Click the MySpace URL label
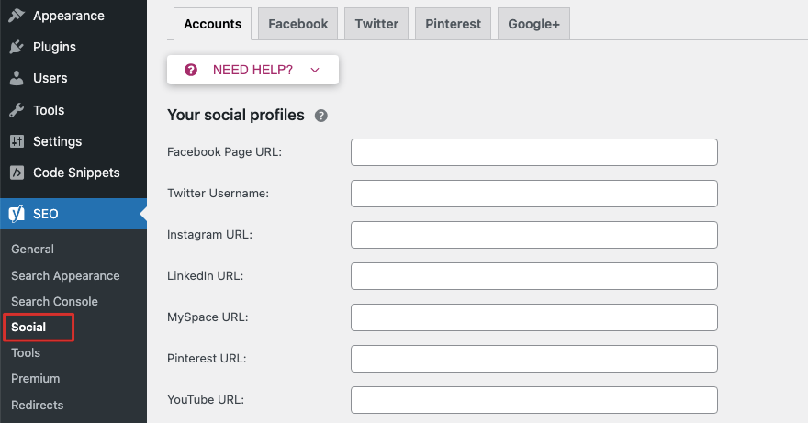808x423 pixels. (x=208, y=317)
